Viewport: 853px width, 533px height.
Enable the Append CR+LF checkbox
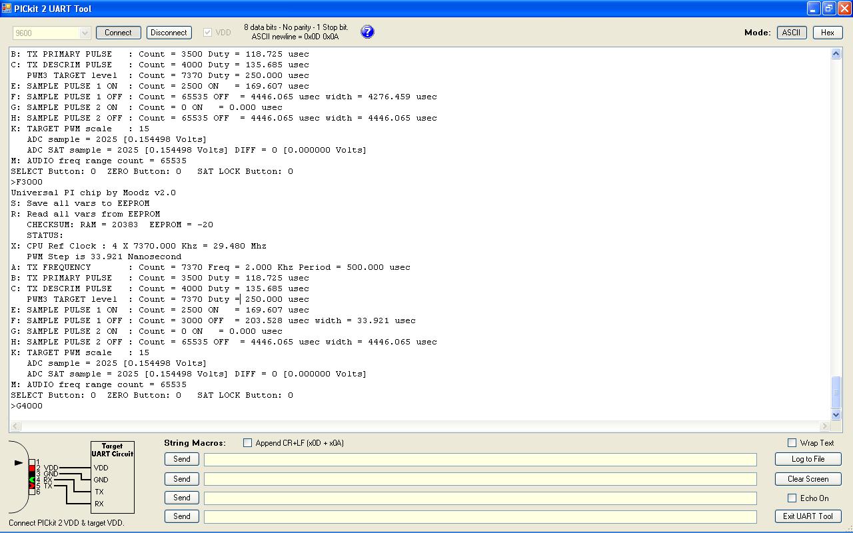tap(248, 443)
